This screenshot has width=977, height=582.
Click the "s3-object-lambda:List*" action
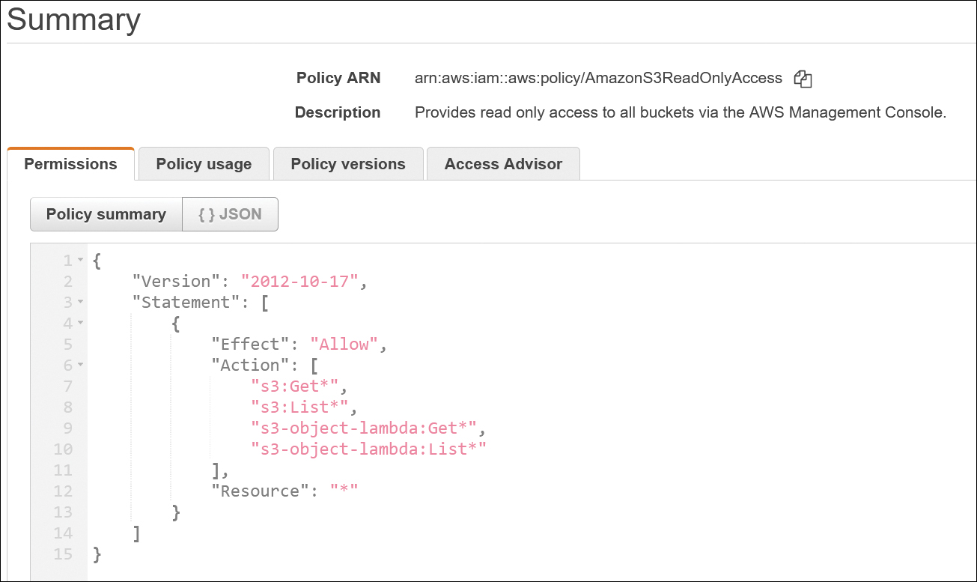[369, 449]
